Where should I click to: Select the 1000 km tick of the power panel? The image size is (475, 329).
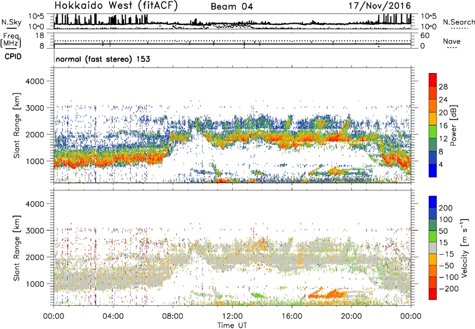[x=34, y=161]
